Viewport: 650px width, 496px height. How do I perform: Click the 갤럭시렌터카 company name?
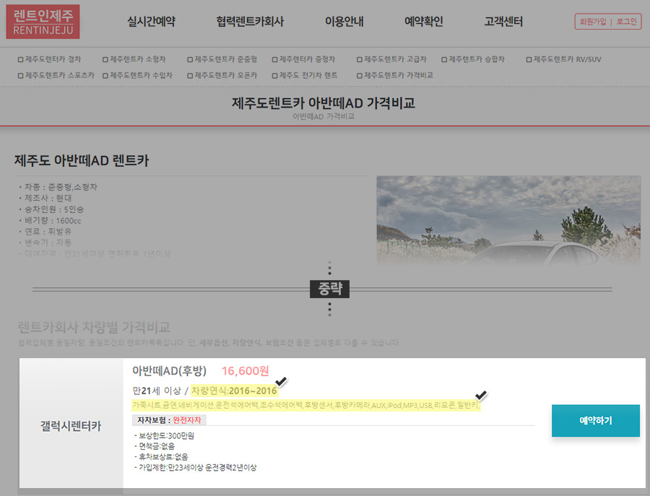click(71, 425)
